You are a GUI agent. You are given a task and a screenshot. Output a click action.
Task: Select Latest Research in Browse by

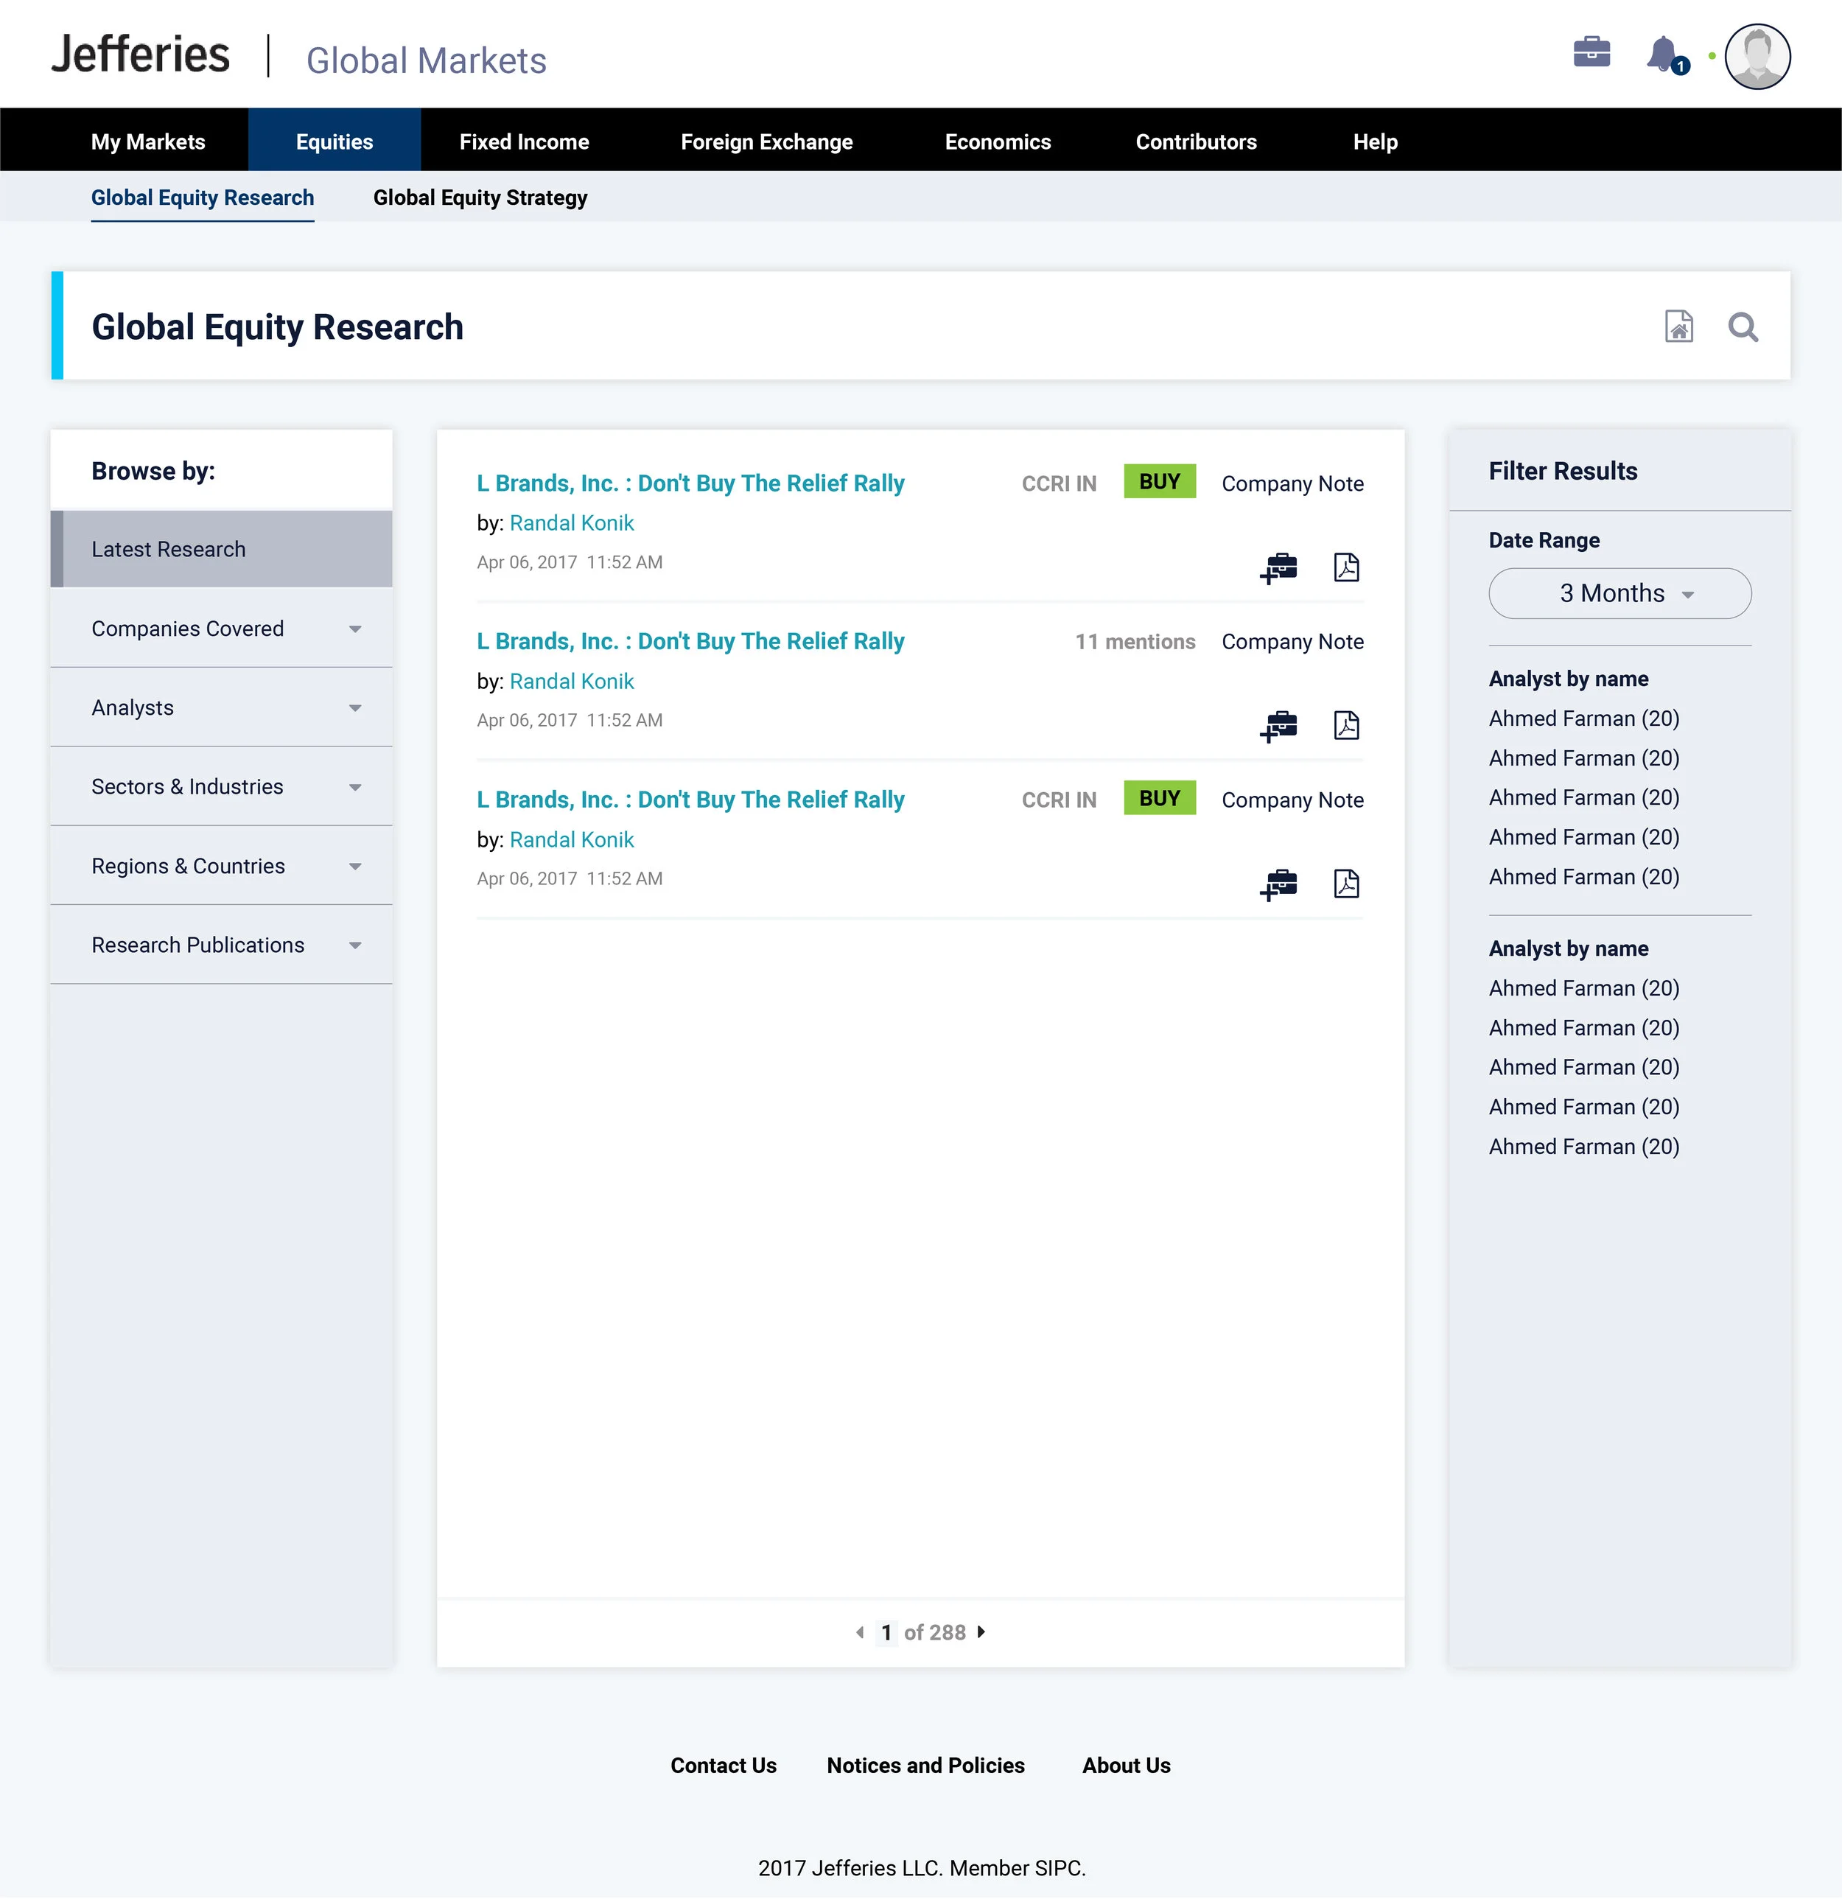tap(221, 549)
